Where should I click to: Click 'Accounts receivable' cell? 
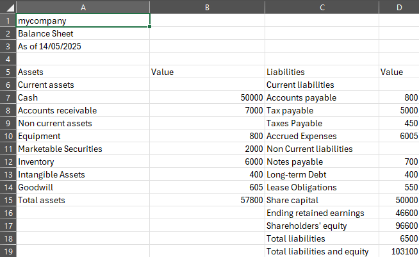83,110
